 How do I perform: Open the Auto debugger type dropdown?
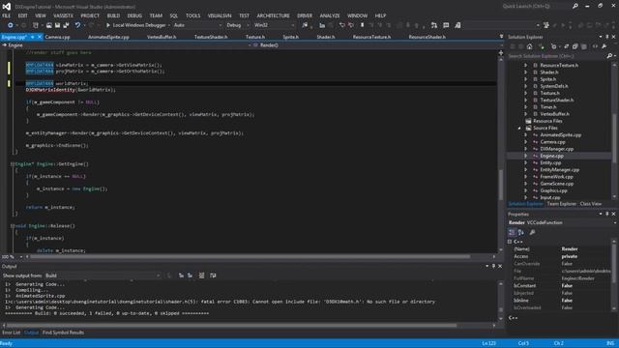pos(197,25)
